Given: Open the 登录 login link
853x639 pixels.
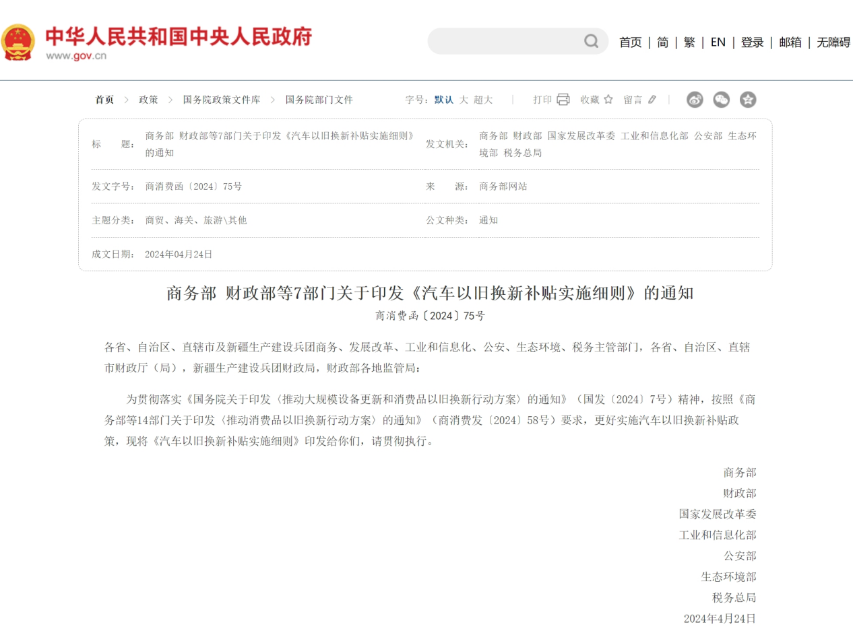Looking at the screenshot, I should [x=753, y=42].
